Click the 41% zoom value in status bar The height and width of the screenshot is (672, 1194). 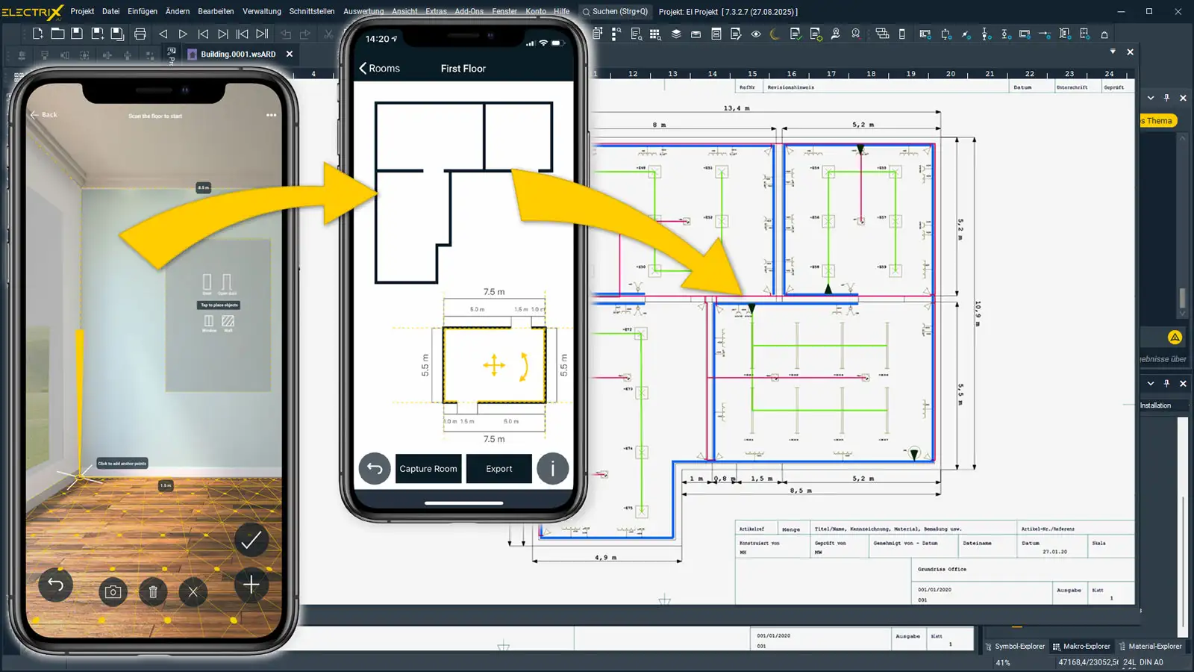(1003, 662)
